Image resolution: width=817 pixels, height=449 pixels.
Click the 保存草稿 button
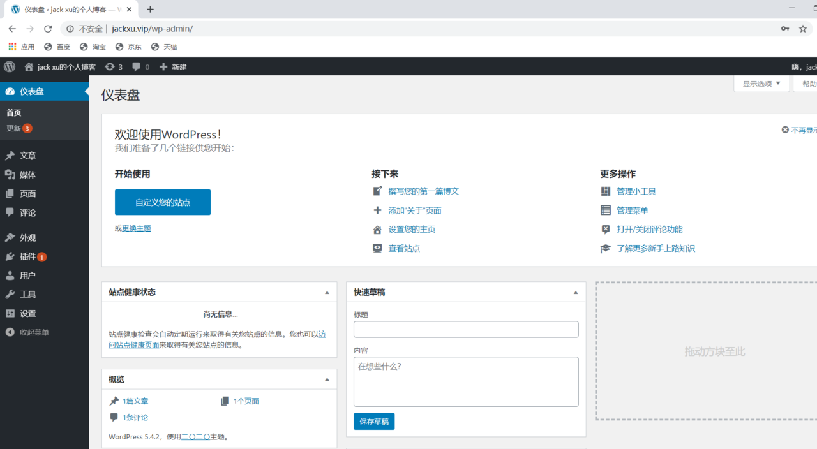(x=374, y=421)
